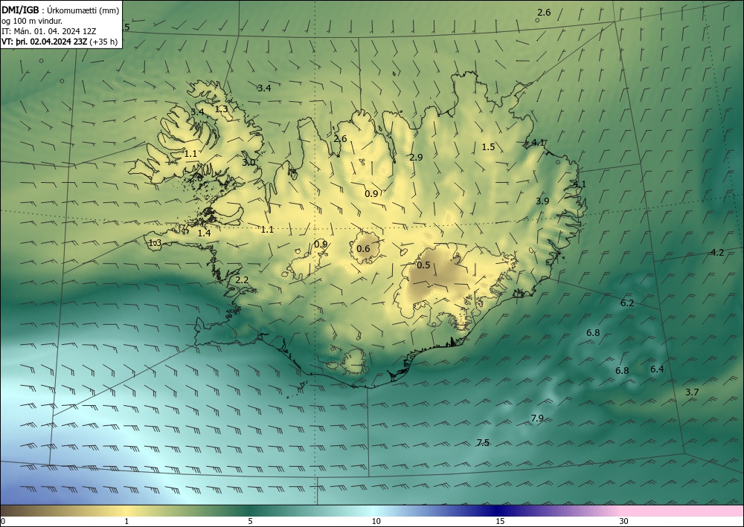Click the 4.2 precipitation value
Viewport: 744px width, 527px height.
pyautogui.click(x=717, y=253)
